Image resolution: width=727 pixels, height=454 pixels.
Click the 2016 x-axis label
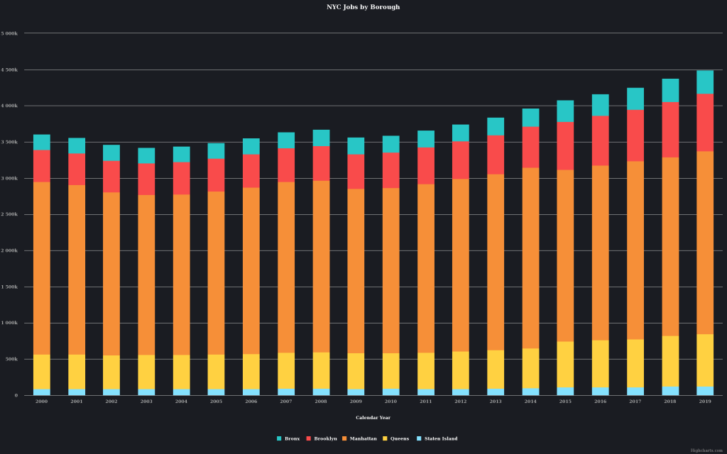[x=601, y=402]
